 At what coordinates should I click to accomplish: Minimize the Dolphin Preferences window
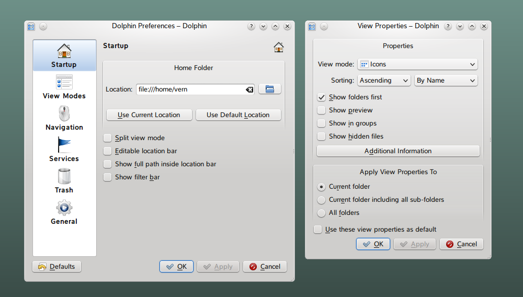click(263, 26)
